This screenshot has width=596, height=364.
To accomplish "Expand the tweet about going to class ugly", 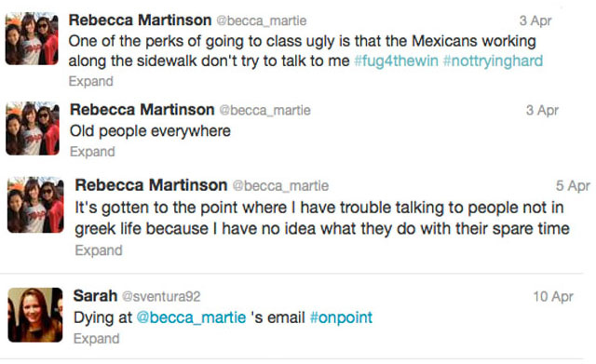I will point(91,81).
